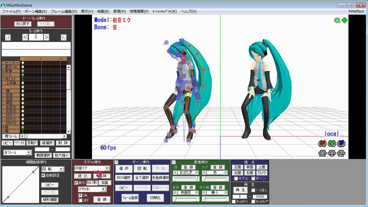Open the ファイル(F) menu
Image resolution: width=368 pixels, height=207 pixels.
[x=11, y=11]
